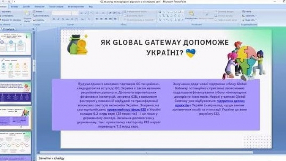Screen dimensions: 286x161
Task: Expand the shapes gallery more arrow
Action: click(x=183, y=20)
